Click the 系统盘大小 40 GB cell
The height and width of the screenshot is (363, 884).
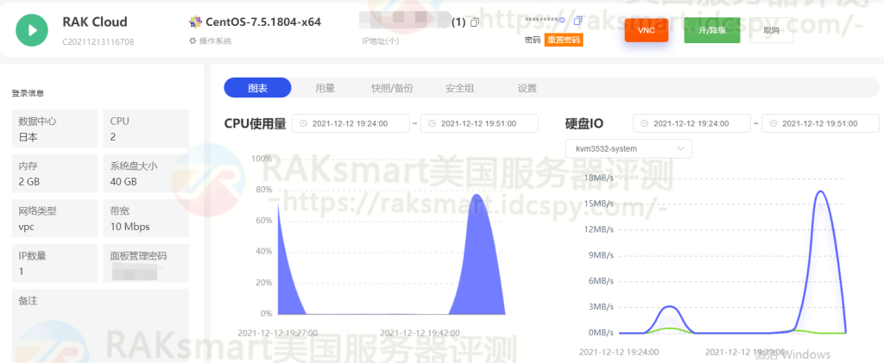146,173
